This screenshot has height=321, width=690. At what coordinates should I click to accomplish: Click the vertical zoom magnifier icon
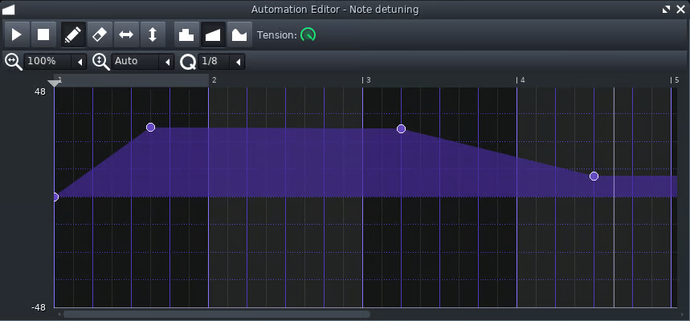click(101, 61)
